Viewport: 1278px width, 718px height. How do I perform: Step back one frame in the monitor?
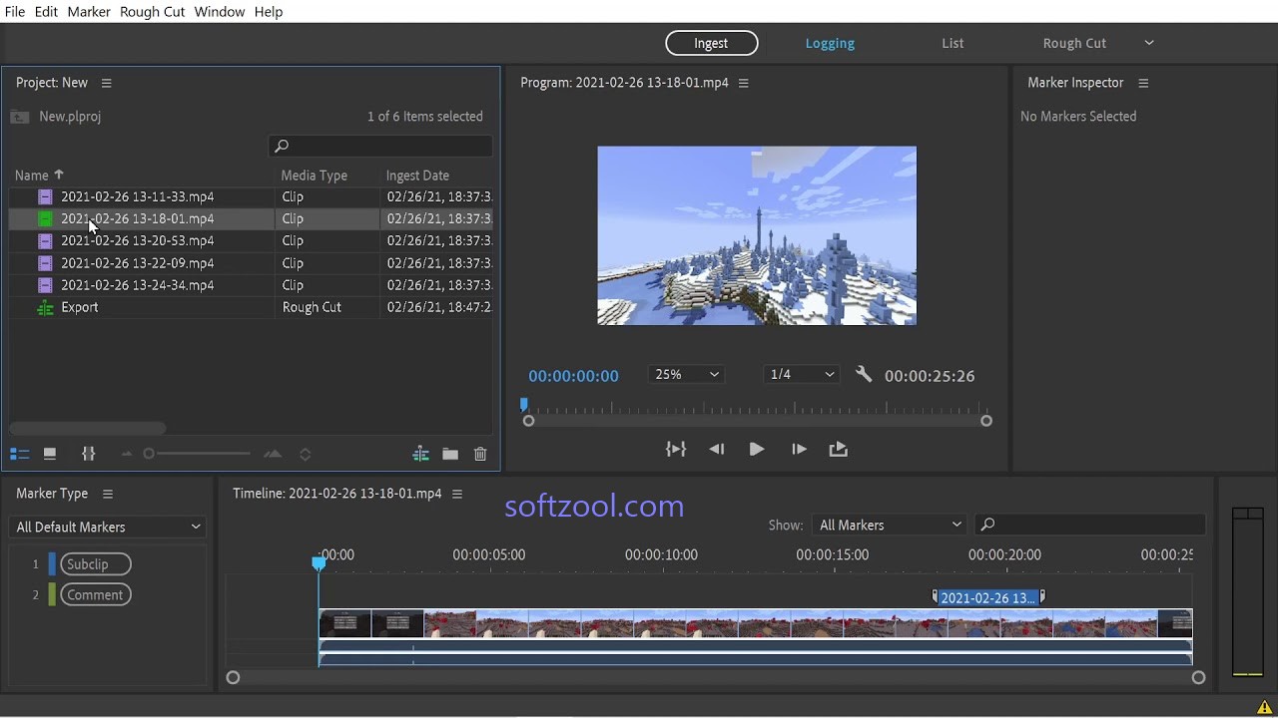pyautogui.click(x=716, y=450)
